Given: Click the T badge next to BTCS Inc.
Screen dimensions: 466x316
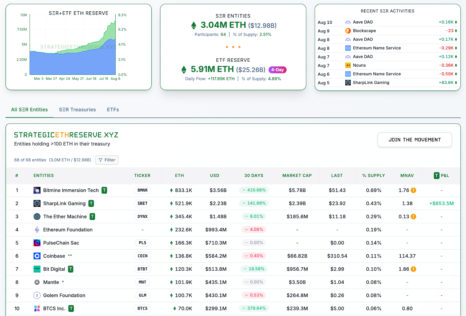Looking at the screenshot, I should point(71,308).
